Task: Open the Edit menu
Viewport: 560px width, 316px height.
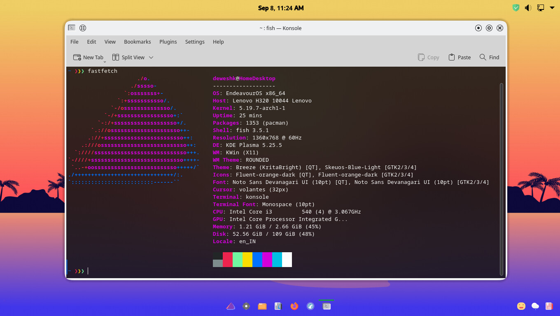Action: tap(91, 42)
